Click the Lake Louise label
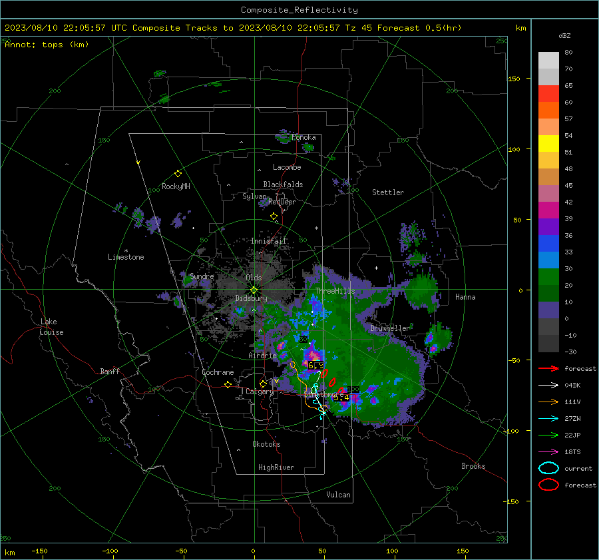 coord(51,327)
